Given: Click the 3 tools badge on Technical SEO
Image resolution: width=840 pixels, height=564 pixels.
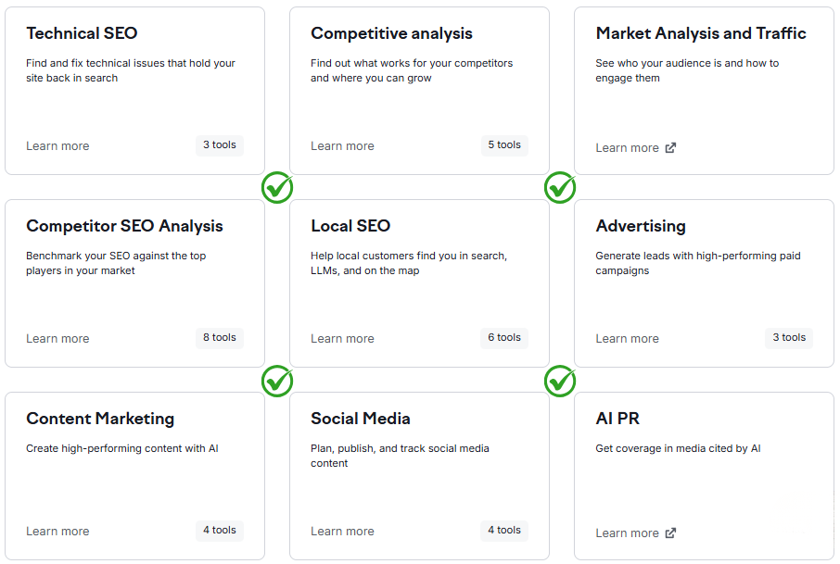Looking at the screenshot, I should 219,144.
